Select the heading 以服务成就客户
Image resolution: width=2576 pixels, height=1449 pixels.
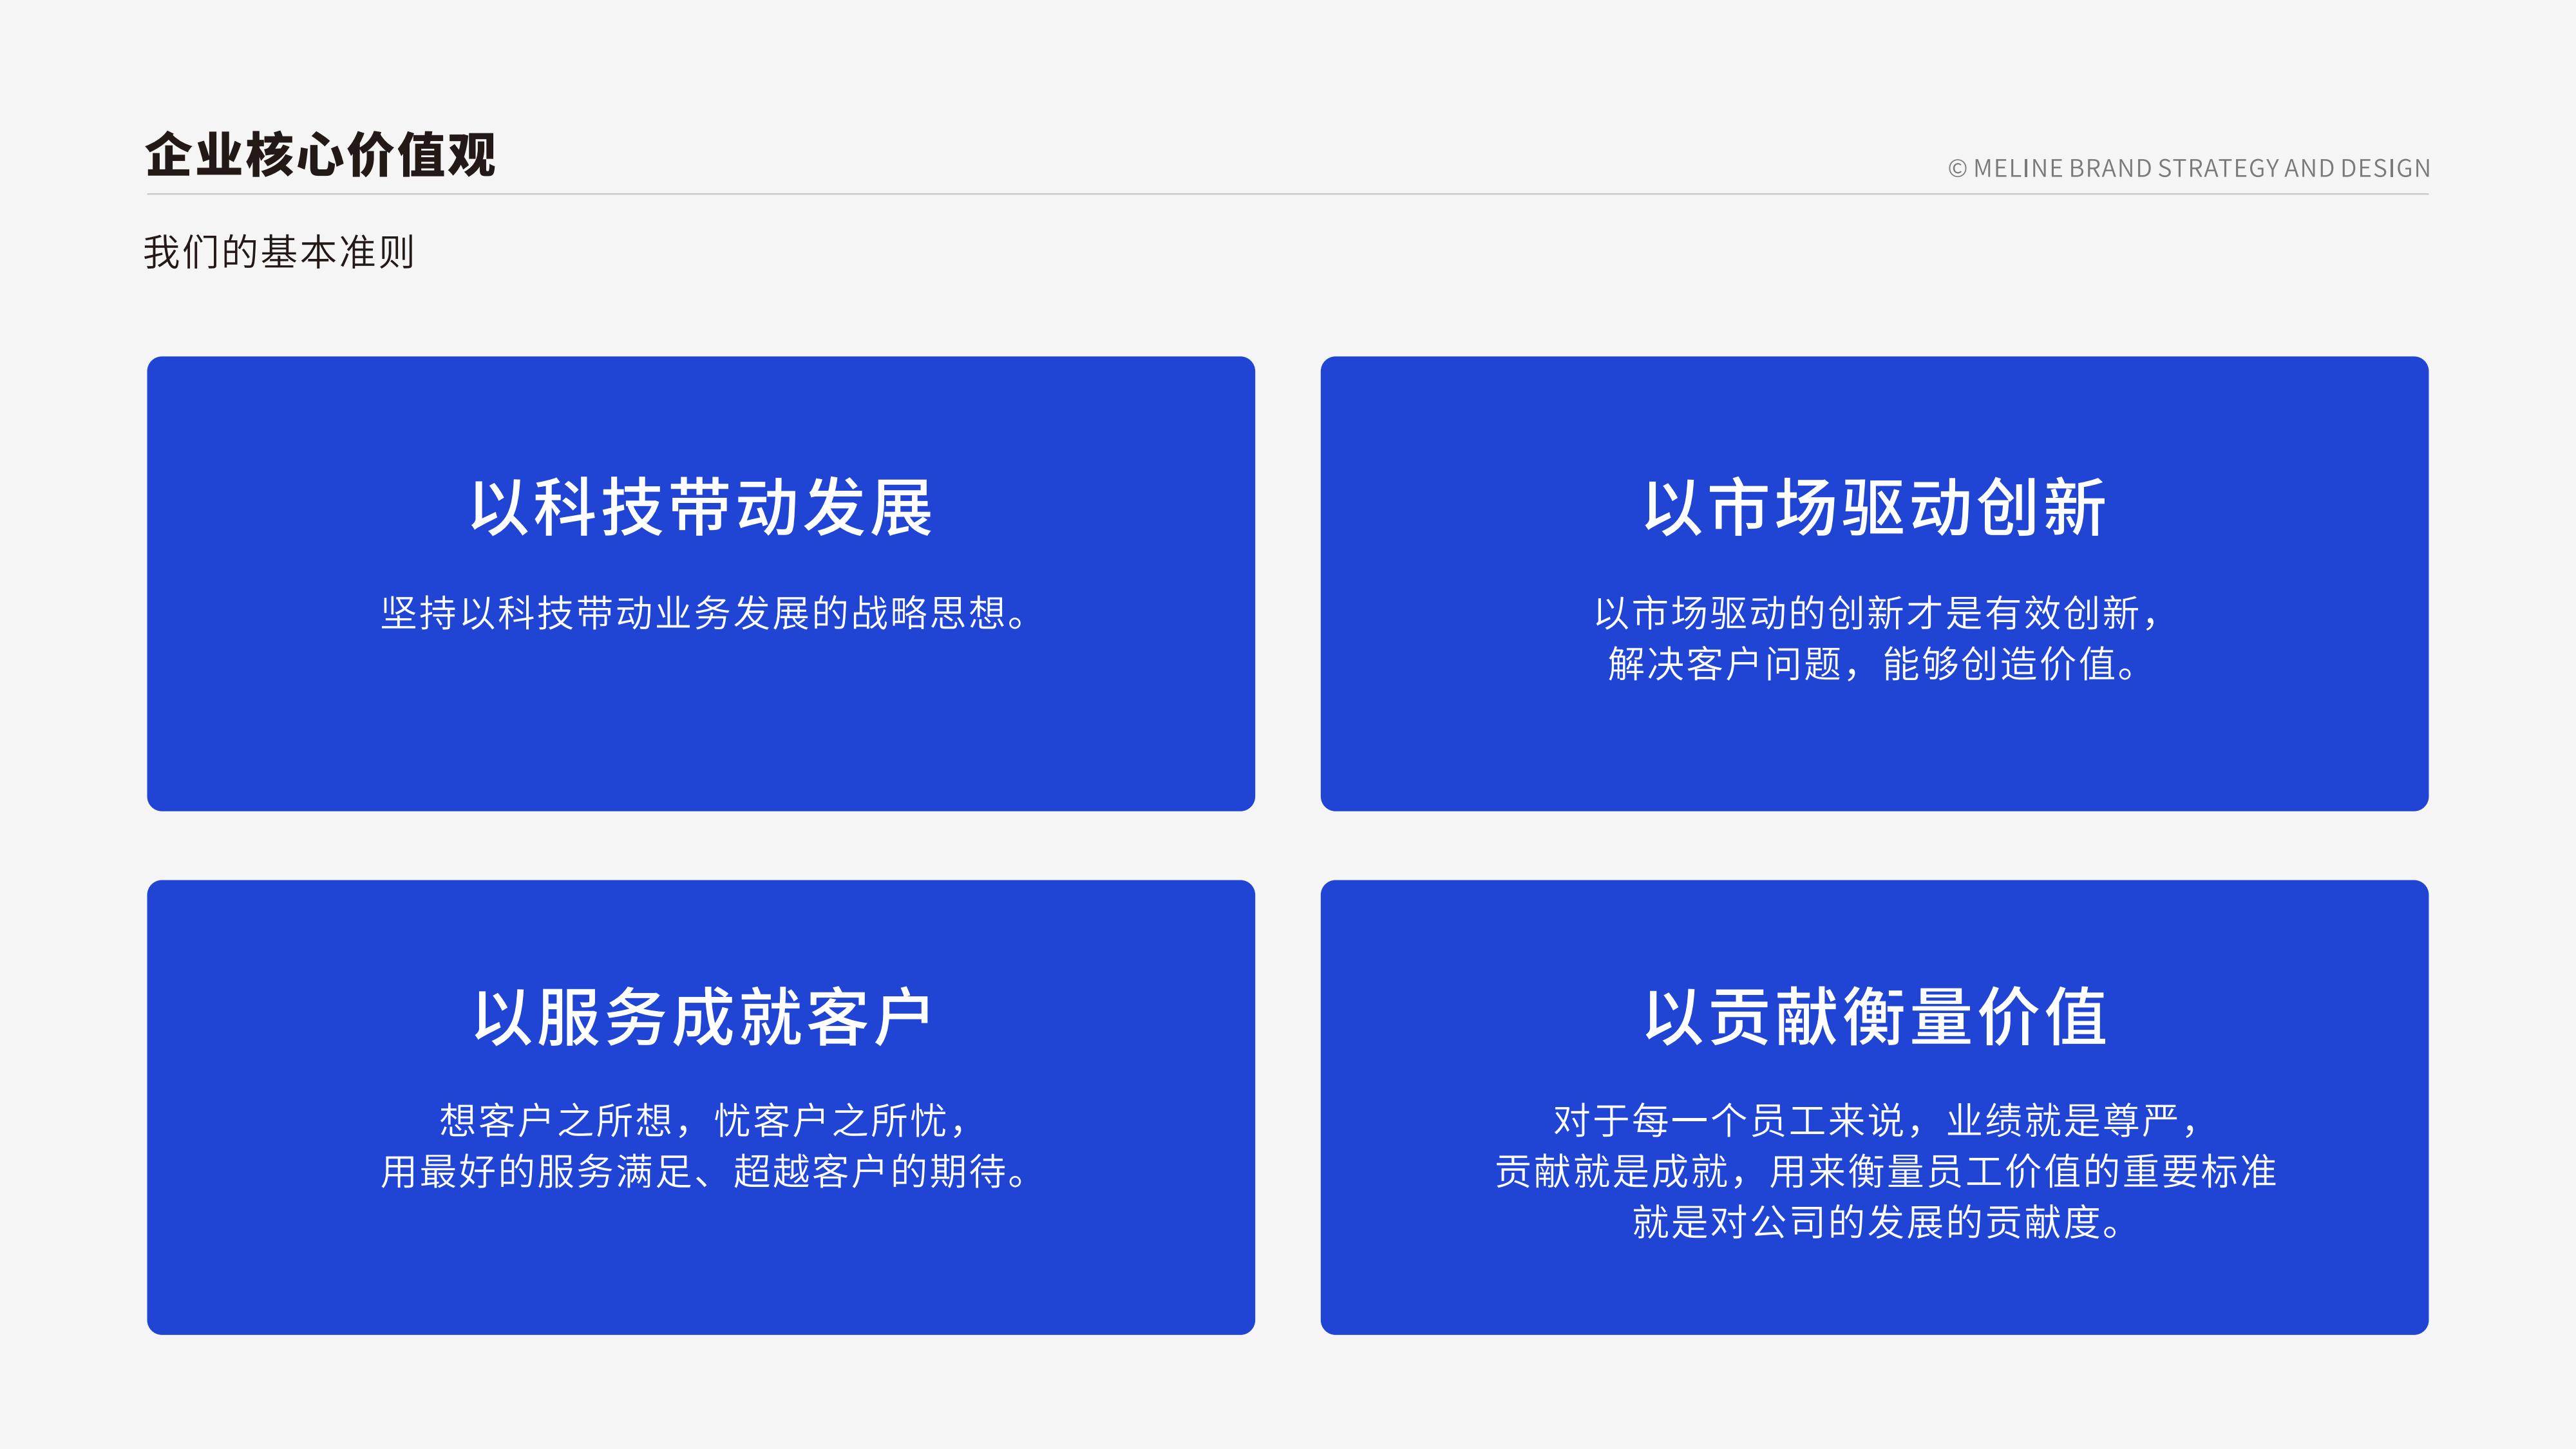point(702,1017)
